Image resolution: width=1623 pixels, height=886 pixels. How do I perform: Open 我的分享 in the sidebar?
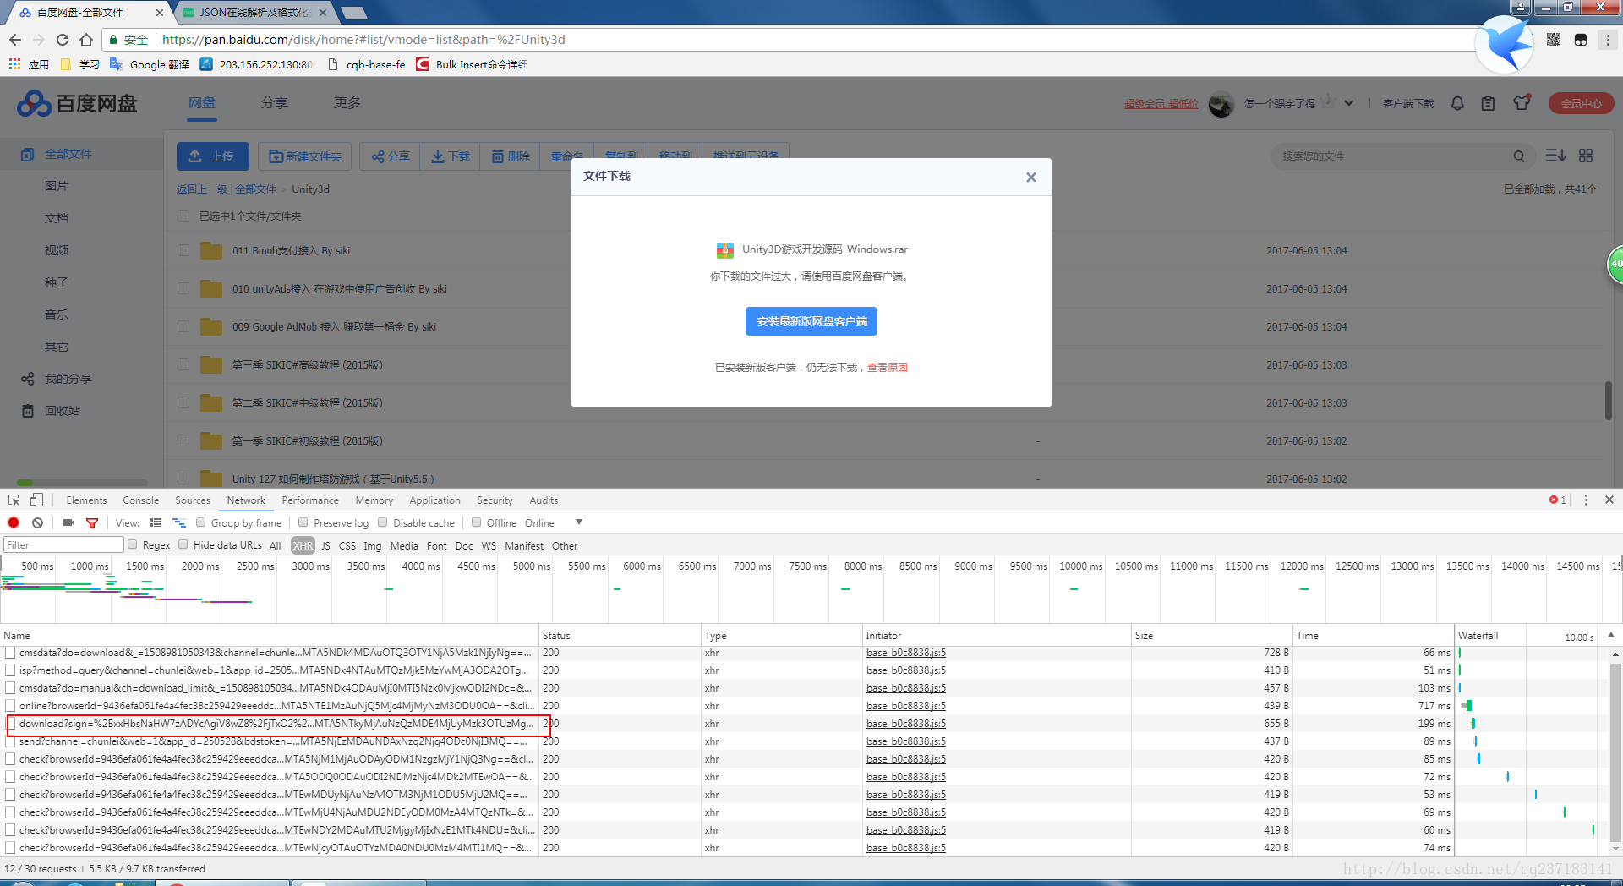click(68, 379)
